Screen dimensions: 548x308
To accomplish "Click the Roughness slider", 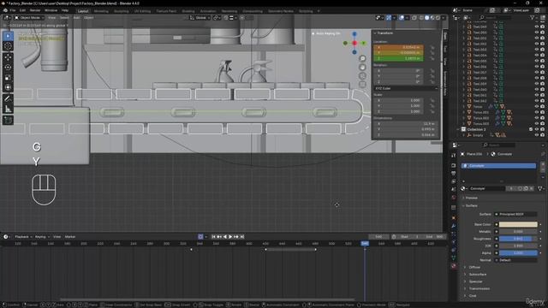I will 518,239.
